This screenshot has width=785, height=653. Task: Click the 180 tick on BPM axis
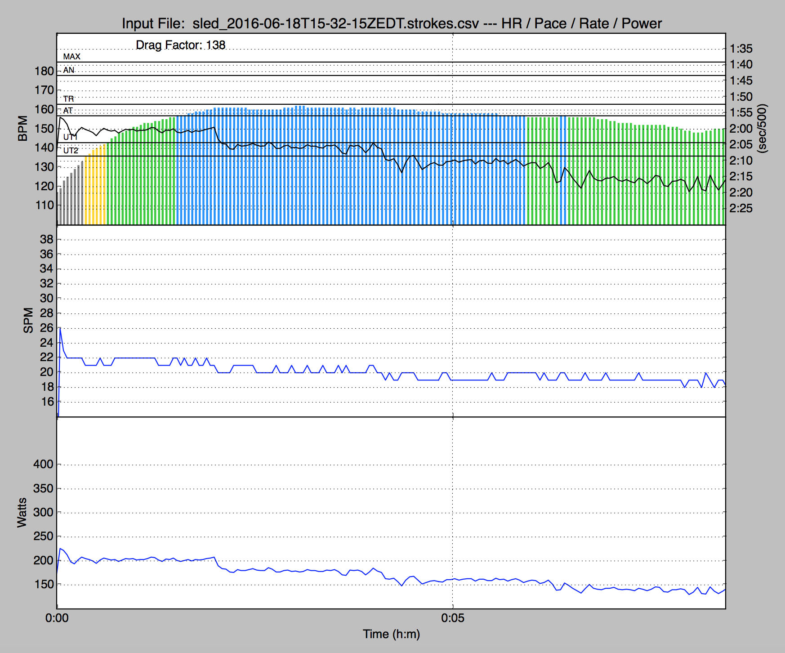tap(44, 71)
